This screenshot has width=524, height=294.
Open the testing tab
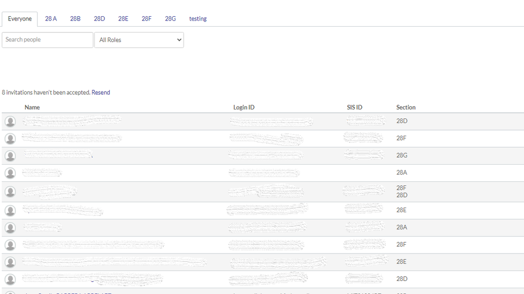(x=198, y=19)
